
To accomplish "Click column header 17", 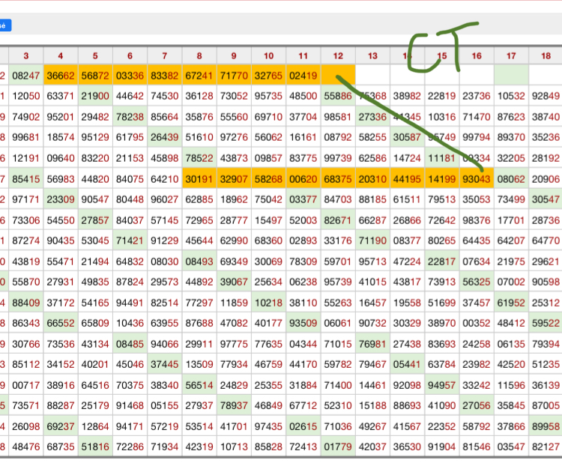I will click(x=511, y=55).
